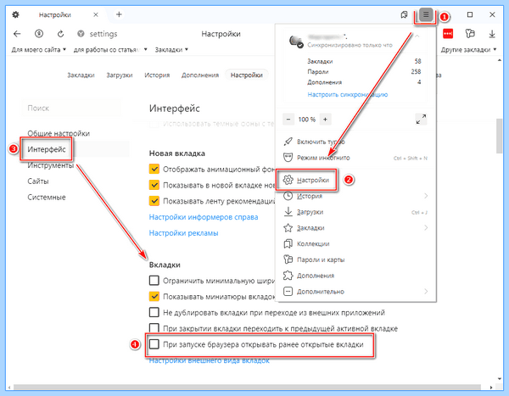The width and height of the screenshot is (509, 396).
Task: Select Общие настройки in sidebar
Action: 59,133
